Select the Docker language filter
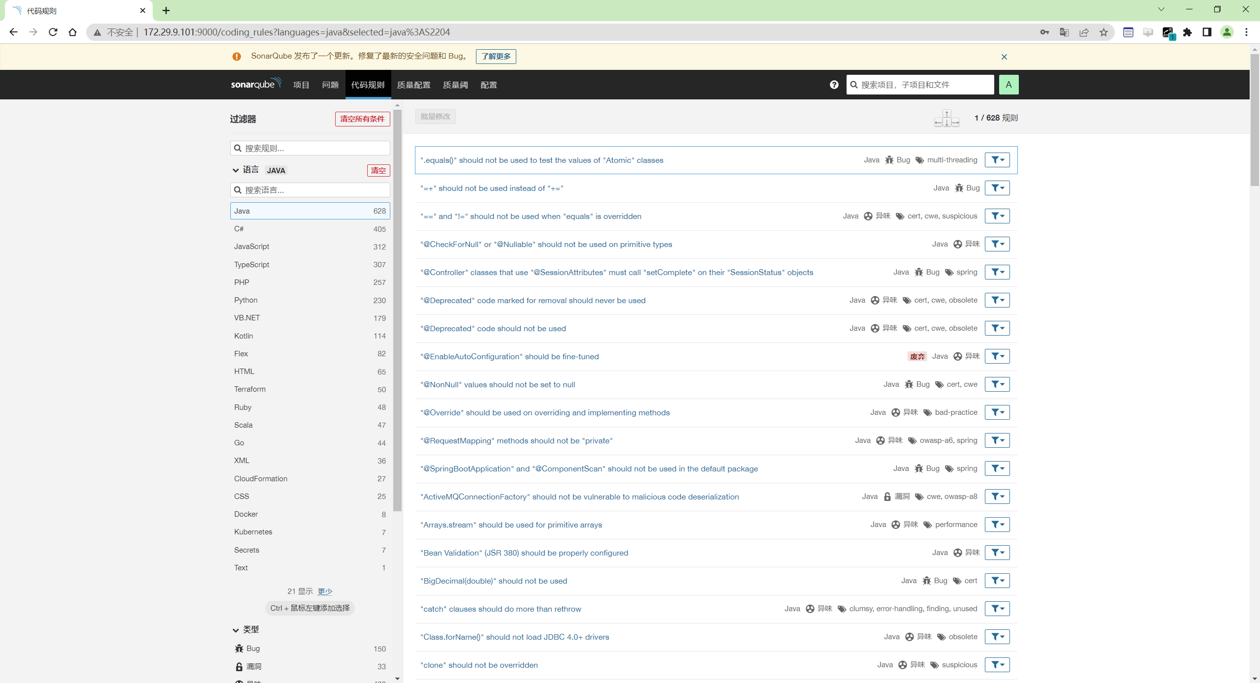 310,514
